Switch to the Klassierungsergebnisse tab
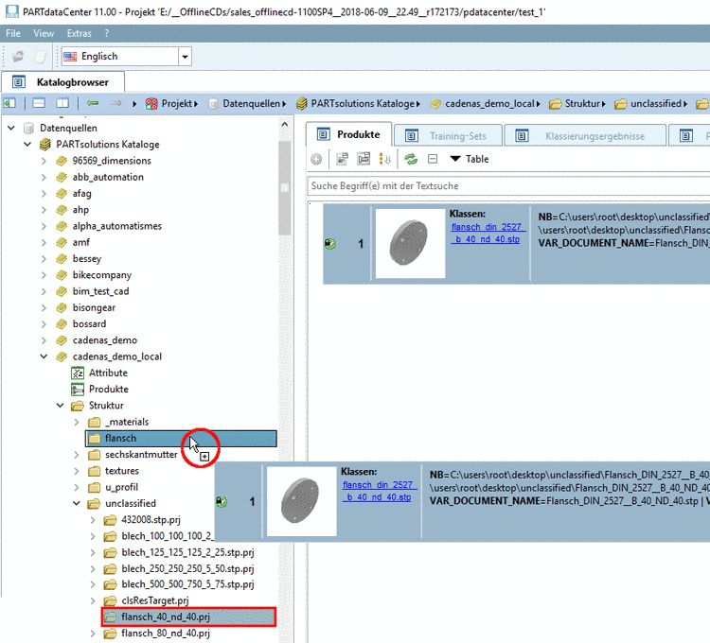 584,136
